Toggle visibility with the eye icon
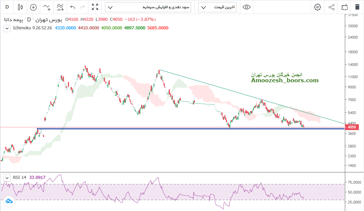Image resolution: width=364 pixels, height=211 pixels. click(246, 7)
